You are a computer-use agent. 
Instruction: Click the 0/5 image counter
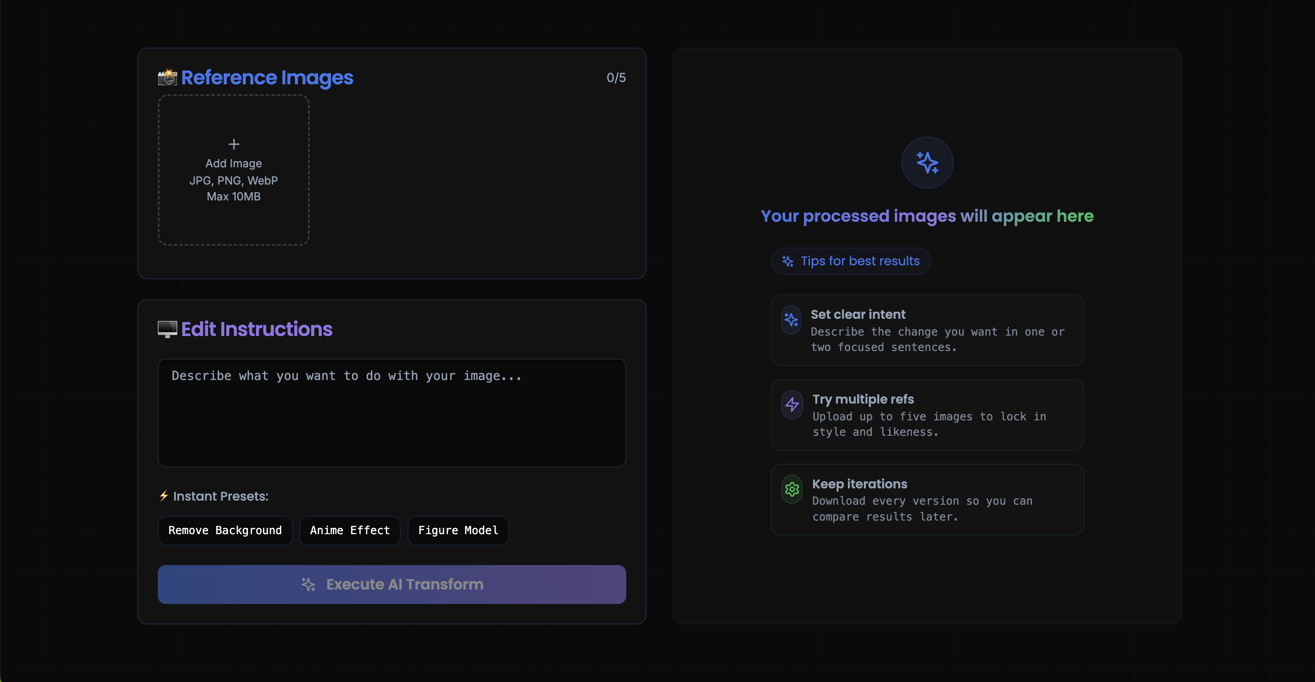(x=616, y=78)
